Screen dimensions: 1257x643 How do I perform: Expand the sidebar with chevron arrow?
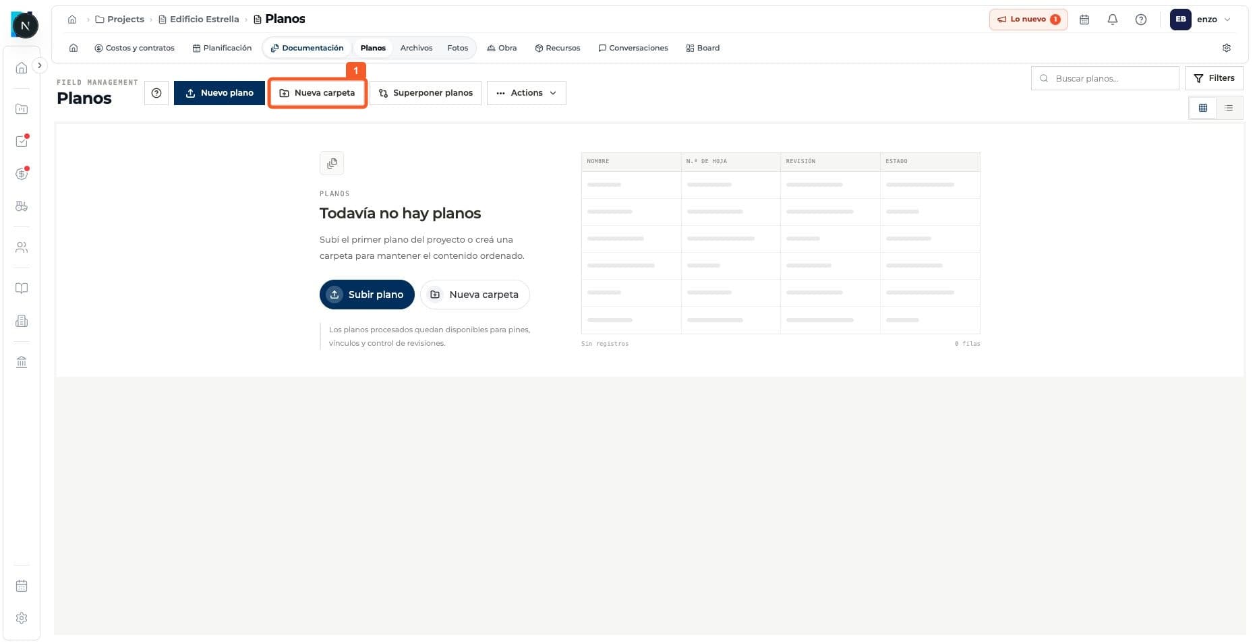(x=40, y=65)
